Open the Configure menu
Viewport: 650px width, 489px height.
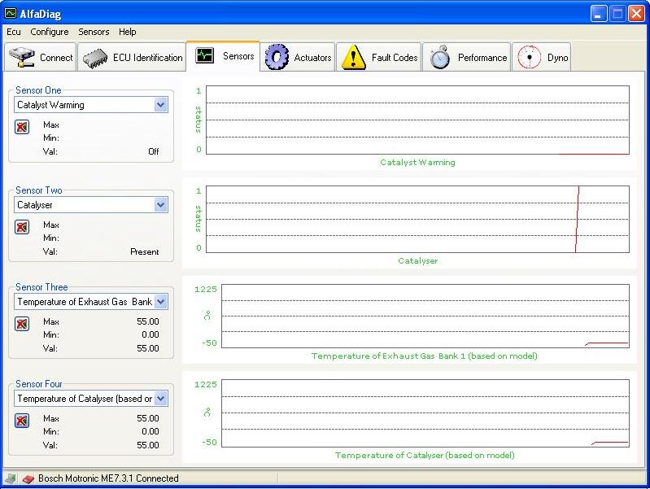(50, 32)
